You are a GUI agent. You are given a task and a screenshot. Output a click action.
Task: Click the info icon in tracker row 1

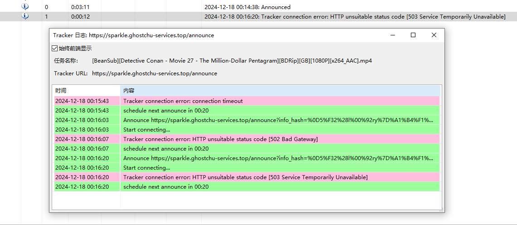(x=25, y=16)
